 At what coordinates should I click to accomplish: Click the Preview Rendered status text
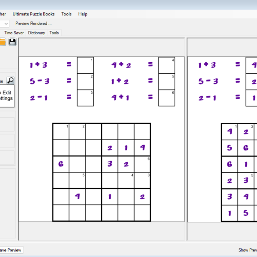coord(33,24)
